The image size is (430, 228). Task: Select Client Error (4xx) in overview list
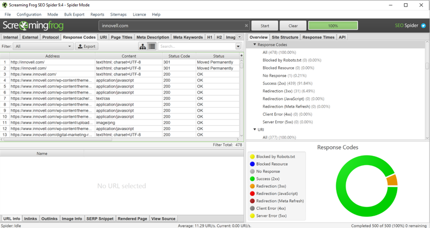288,114
